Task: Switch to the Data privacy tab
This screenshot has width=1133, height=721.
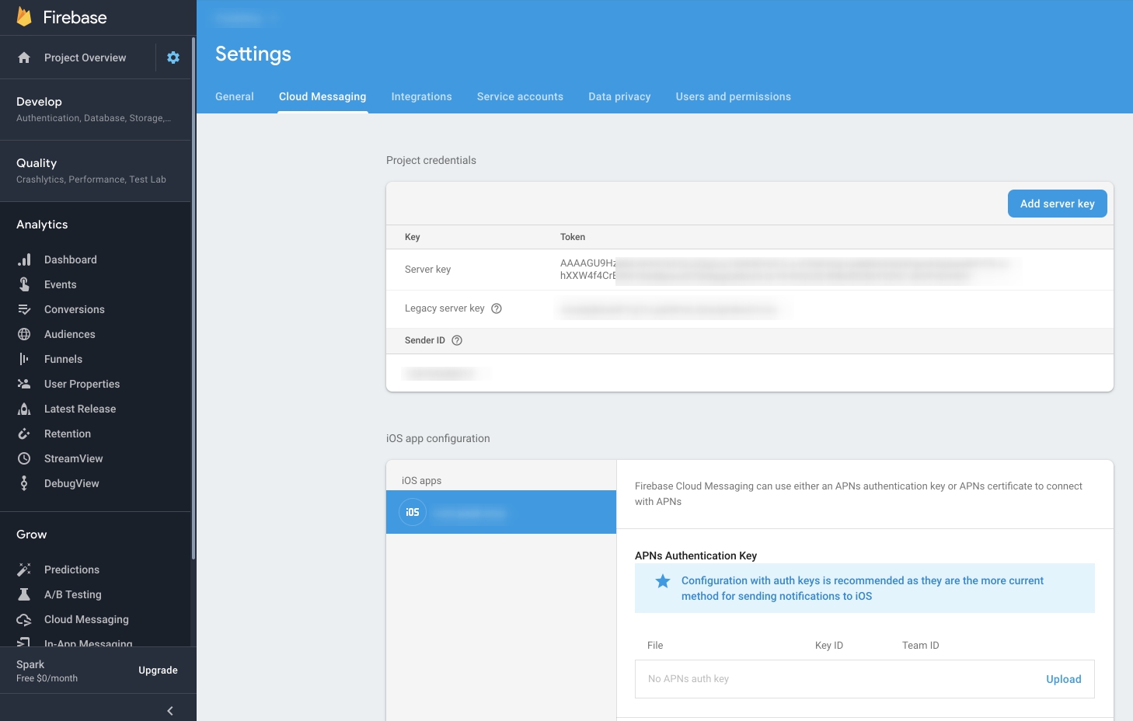Action: point(619,96)
